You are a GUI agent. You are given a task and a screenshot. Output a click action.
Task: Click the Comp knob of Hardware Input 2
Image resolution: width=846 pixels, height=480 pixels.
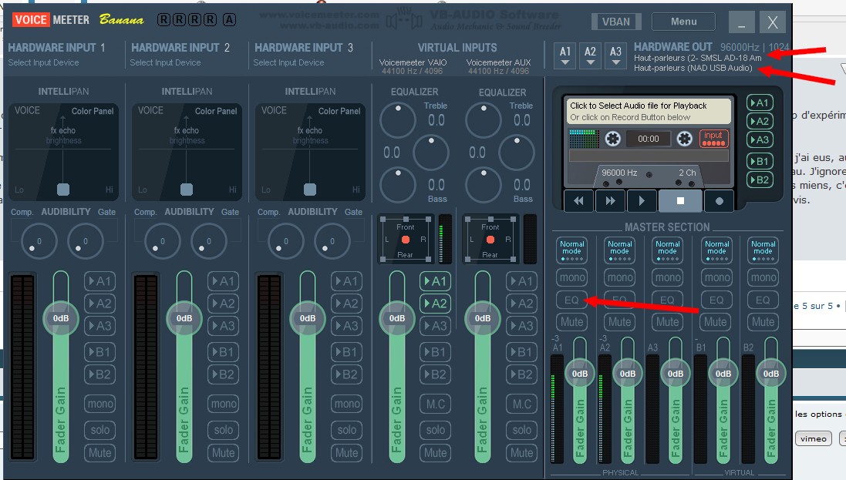pyautogui.click(x=163, y=240)
